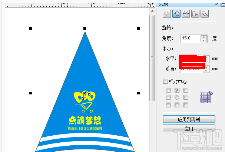The width and height of the screenshot is (225, 152).
Task: Increase the rotation angle with up arrow
Action: [204, 37]
